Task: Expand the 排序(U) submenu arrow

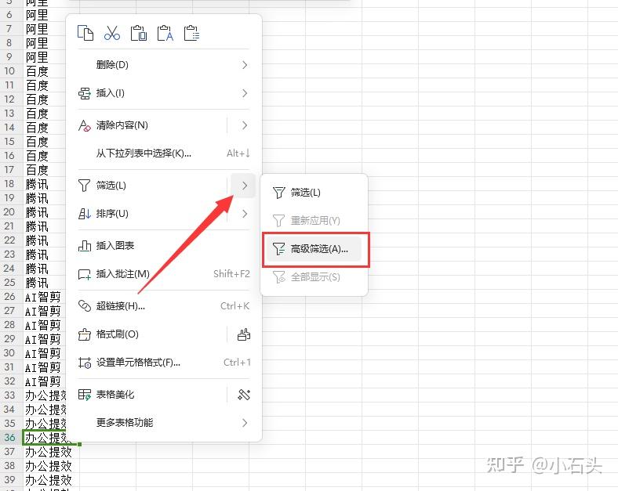Action: tap(245, 214)
